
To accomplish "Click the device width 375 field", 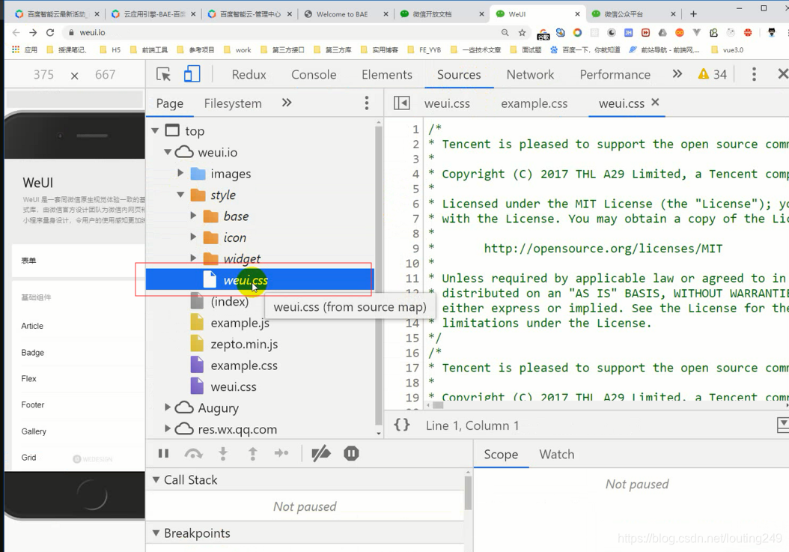I will click(x=43, y=75).
